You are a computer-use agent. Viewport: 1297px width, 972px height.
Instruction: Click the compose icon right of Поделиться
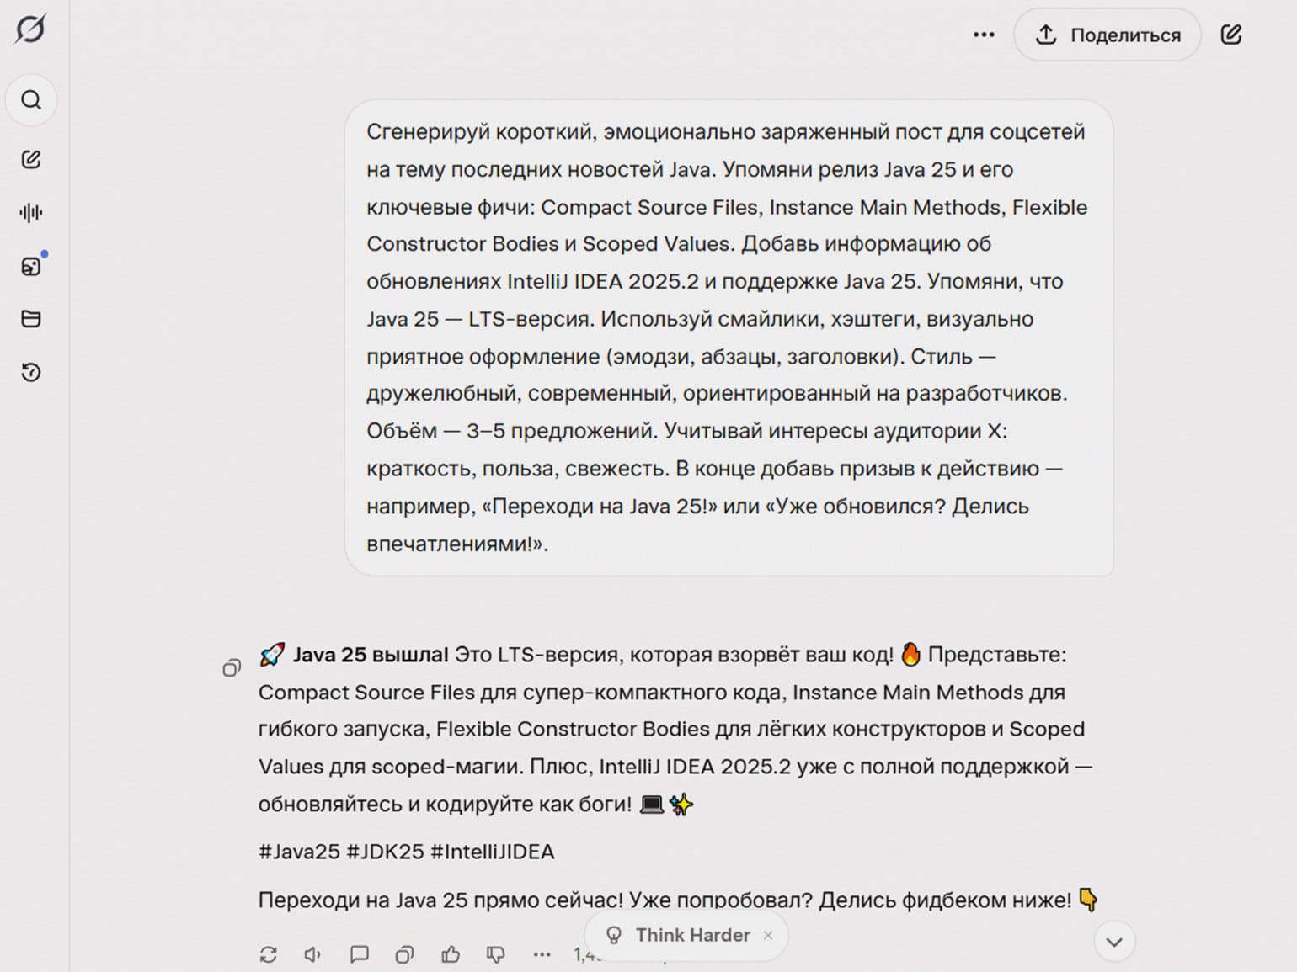(x=1230, y=35)
